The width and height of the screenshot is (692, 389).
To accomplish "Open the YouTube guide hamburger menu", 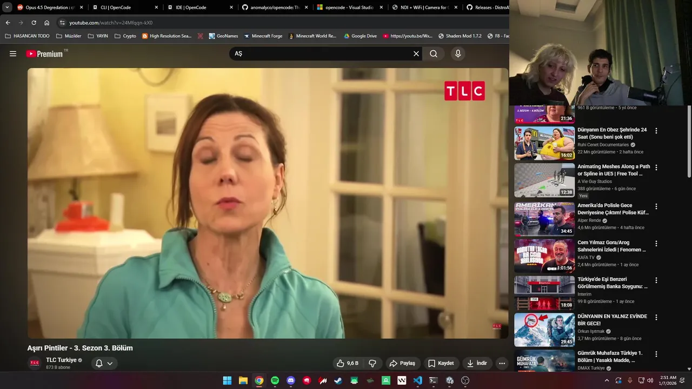I will tap(13, 53).
